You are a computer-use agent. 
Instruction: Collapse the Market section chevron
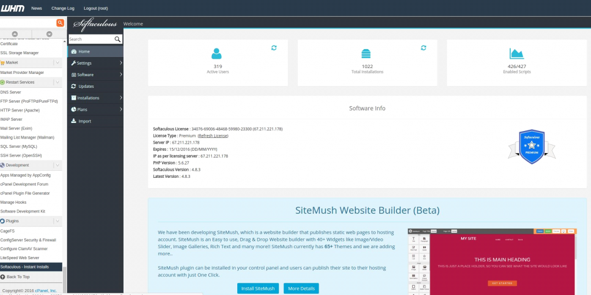(57, 62)
